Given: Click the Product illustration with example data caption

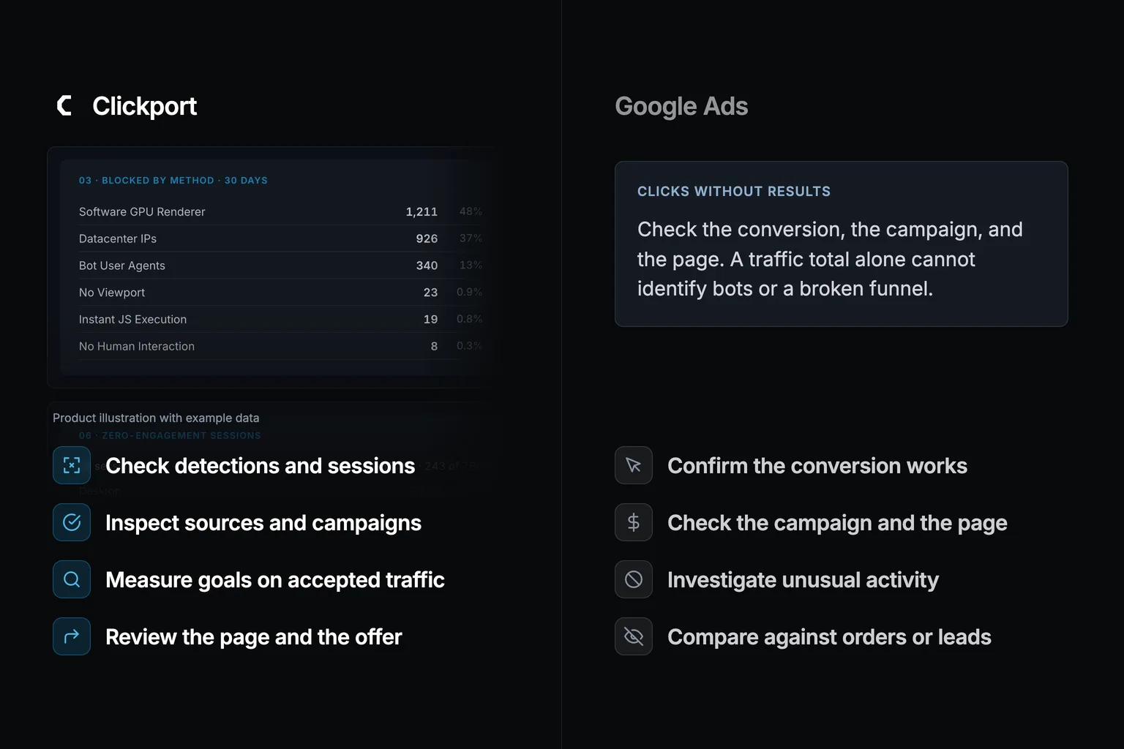Looking at the screenshot, I should (156, 418).
